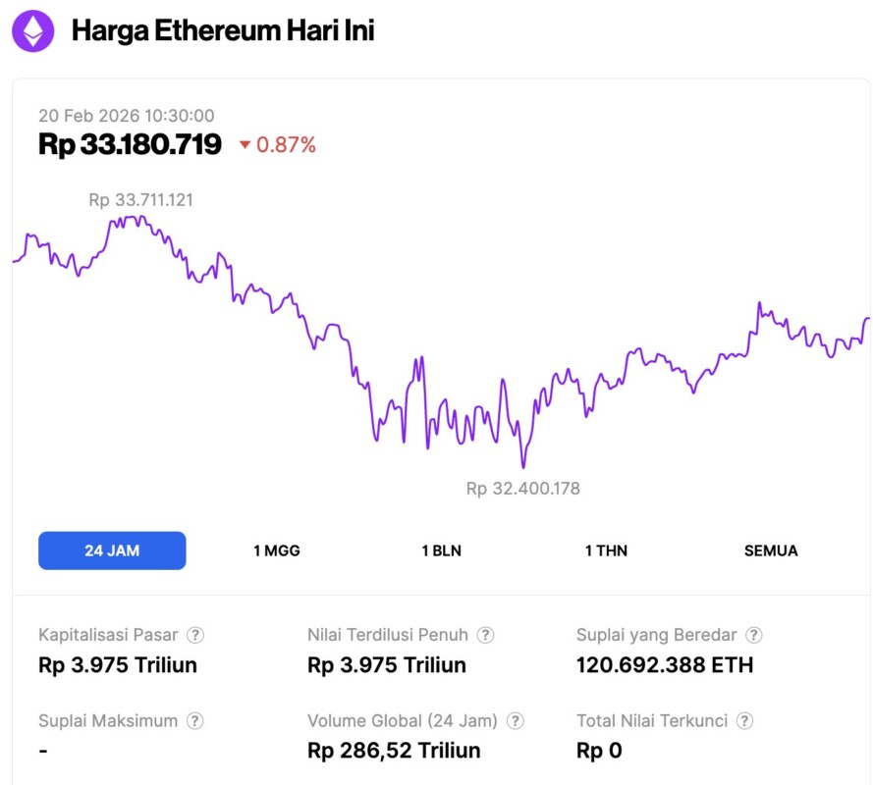
Task: Click the current price Rp 33.180.719
Action: click(130, 145)
